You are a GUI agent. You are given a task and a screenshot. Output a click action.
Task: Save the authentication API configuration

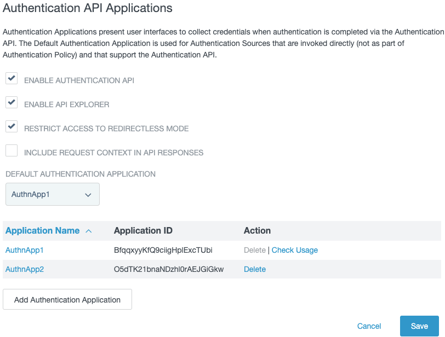[419, 326]
